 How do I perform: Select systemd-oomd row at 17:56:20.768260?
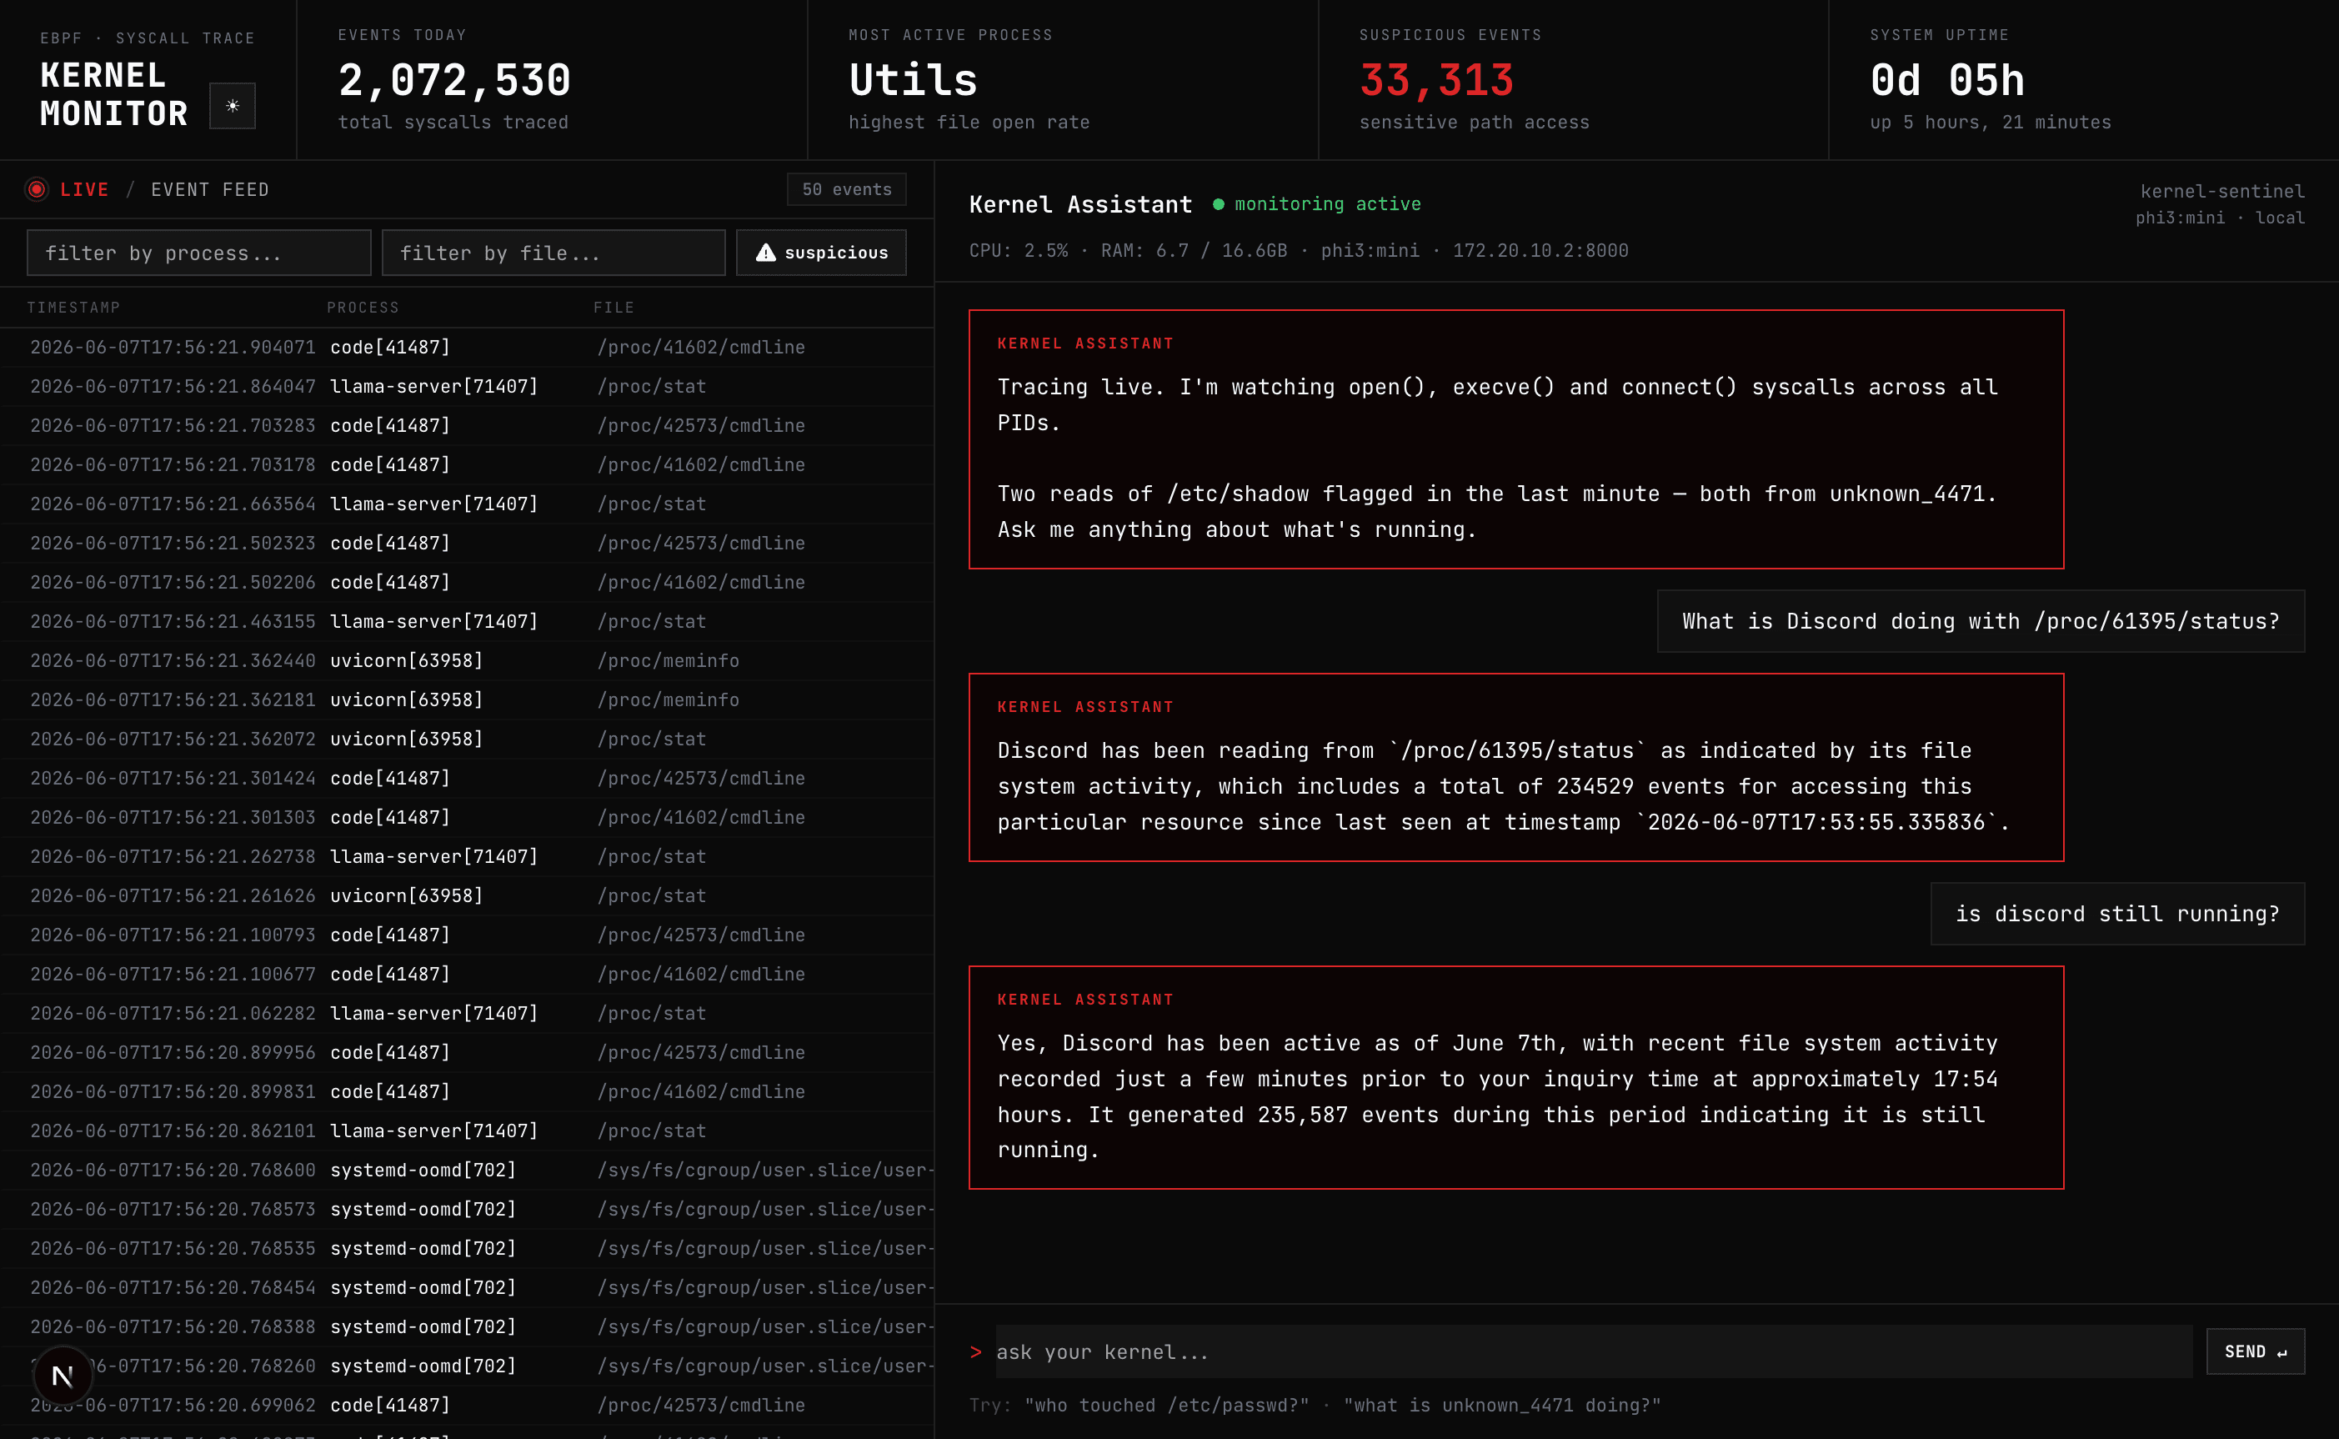tap(468, 1366)
